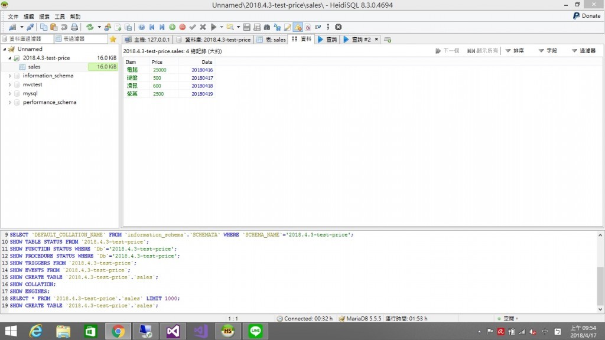Click the Replace text icon
The height and width of the screenshot is (340, 605).
pos(277,27)
